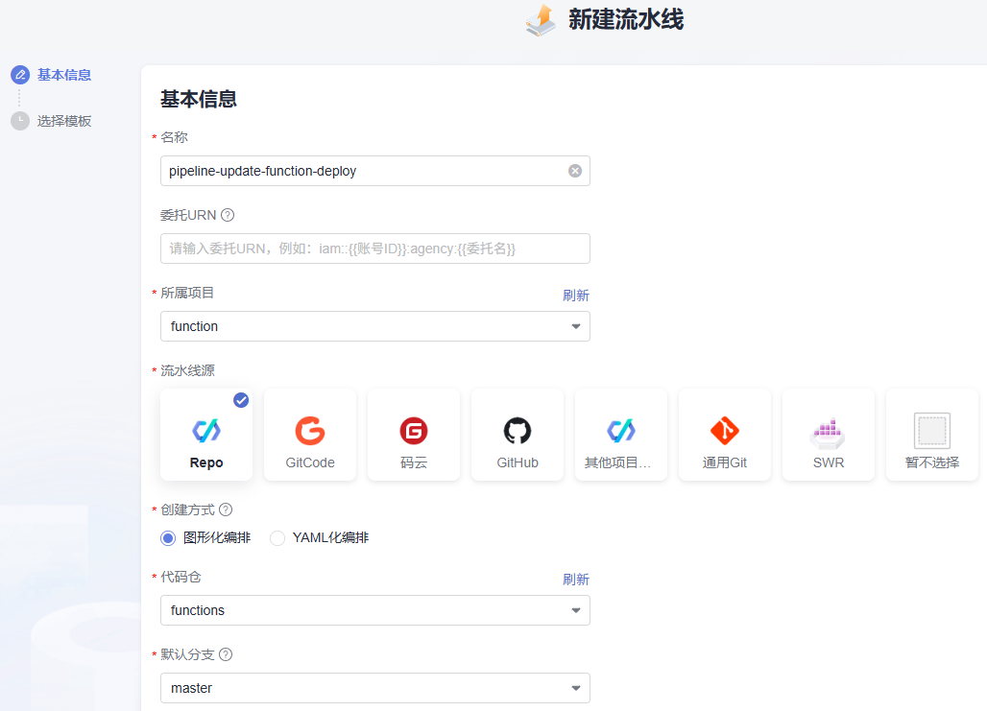This screenshot has width=987, height=711.
Task: Click 刷新 to refresh project list
Action: 576,295
